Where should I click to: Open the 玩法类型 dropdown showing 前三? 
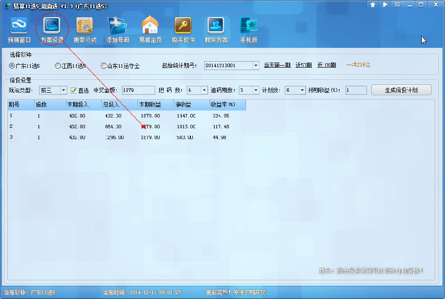[x=63, y=90]
